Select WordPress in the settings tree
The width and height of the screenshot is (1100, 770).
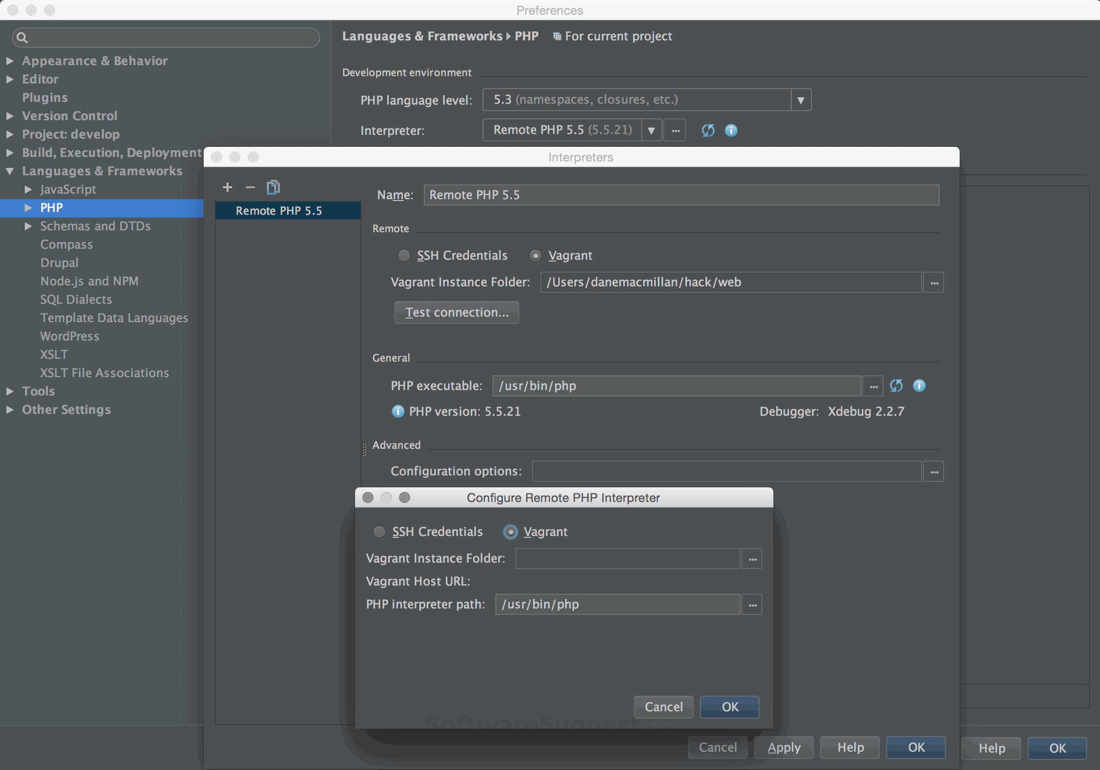[x=69, y=336]
